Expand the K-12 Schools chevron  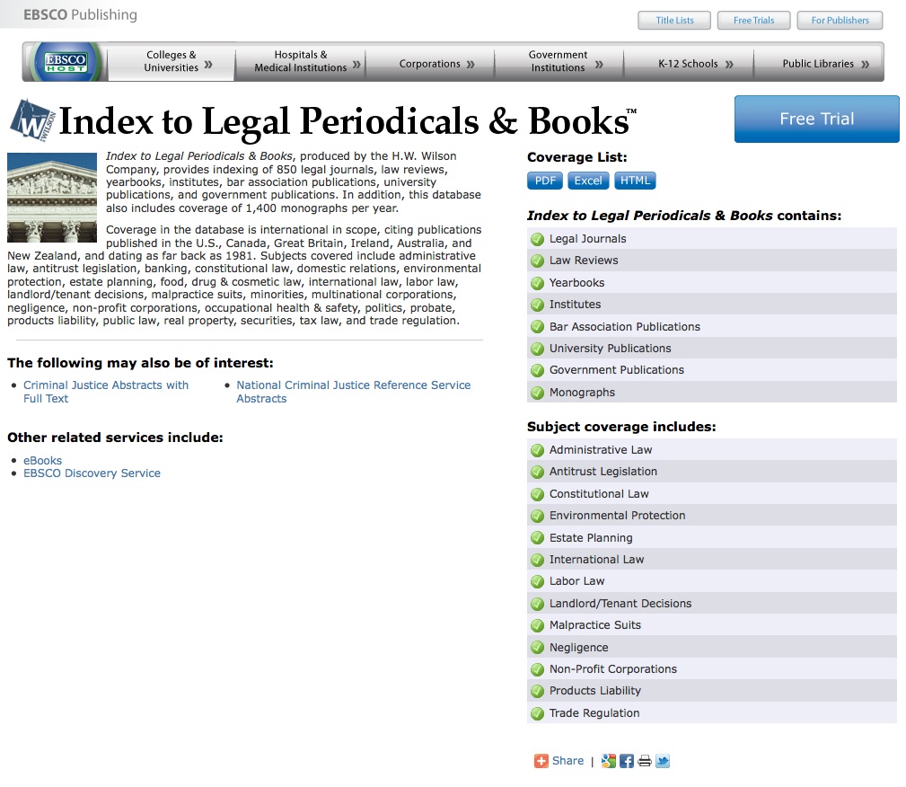(729, 62)
